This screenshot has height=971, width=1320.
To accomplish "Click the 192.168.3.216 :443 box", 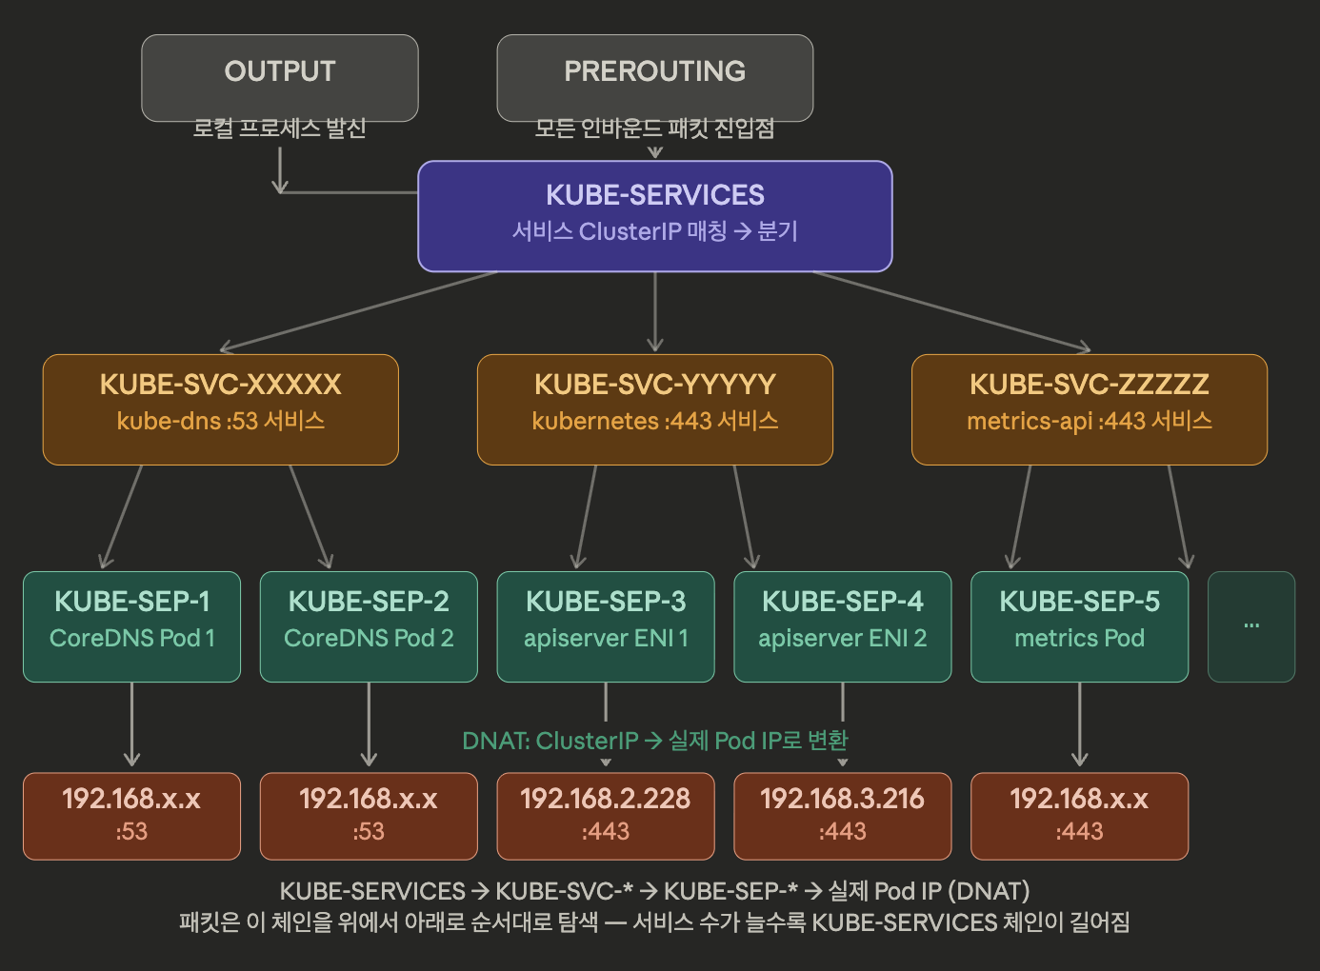I will [x=843, y=816].
